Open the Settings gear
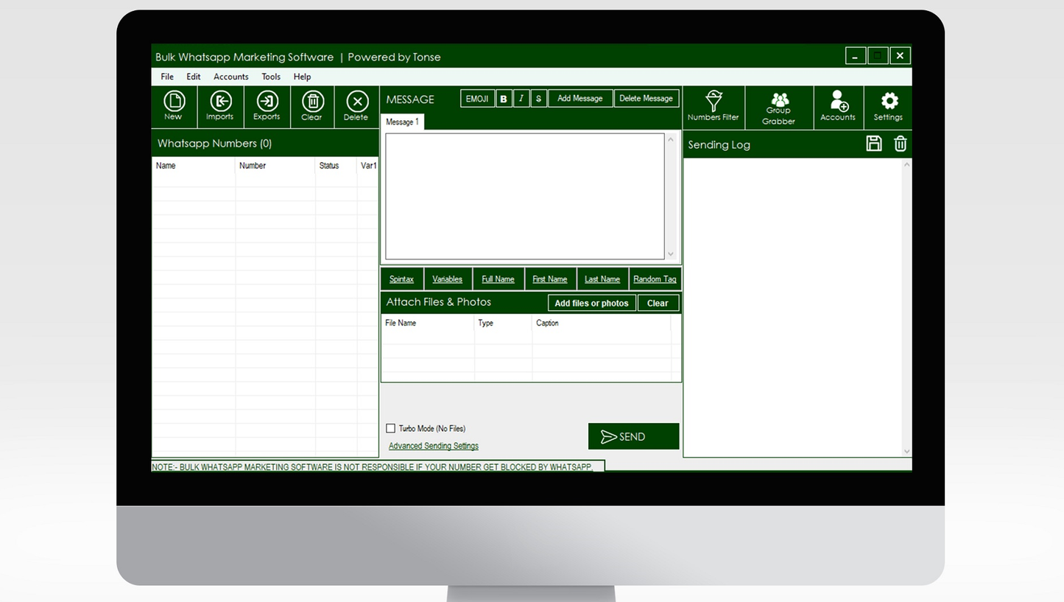This screenshot has width=1064, height=602. tap(889, 106)
